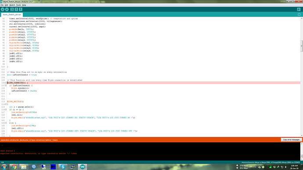Collapse the code fold on line 107

[6, 85]
